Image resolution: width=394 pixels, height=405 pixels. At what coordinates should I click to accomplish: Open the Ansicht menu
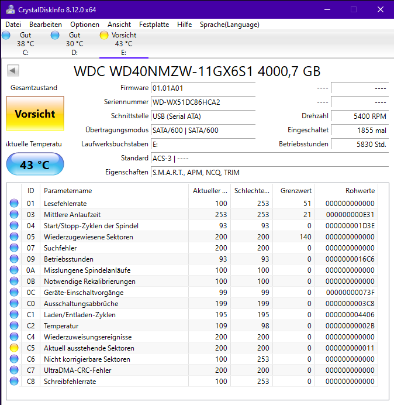tap(119, 25)
